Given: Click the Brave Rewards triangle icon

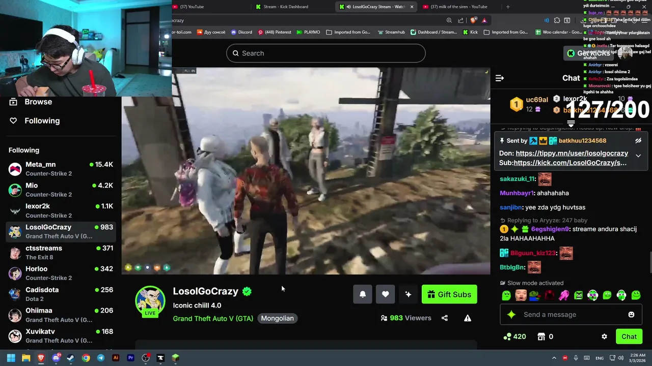Looking at the screenshot, I should pyautogui.click(x=484, y=20).
